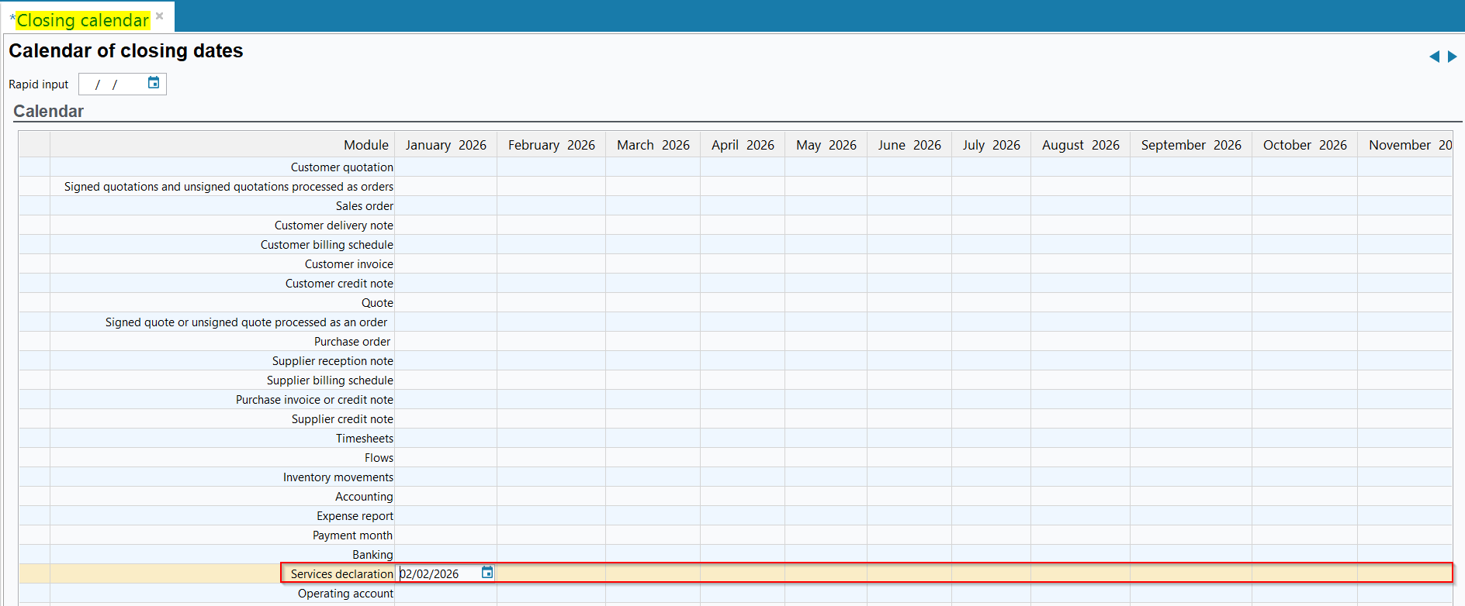Screen dimensions: 1465x606
Task: Select the Accounting row January 2026 cell
Action: point(445,497)
